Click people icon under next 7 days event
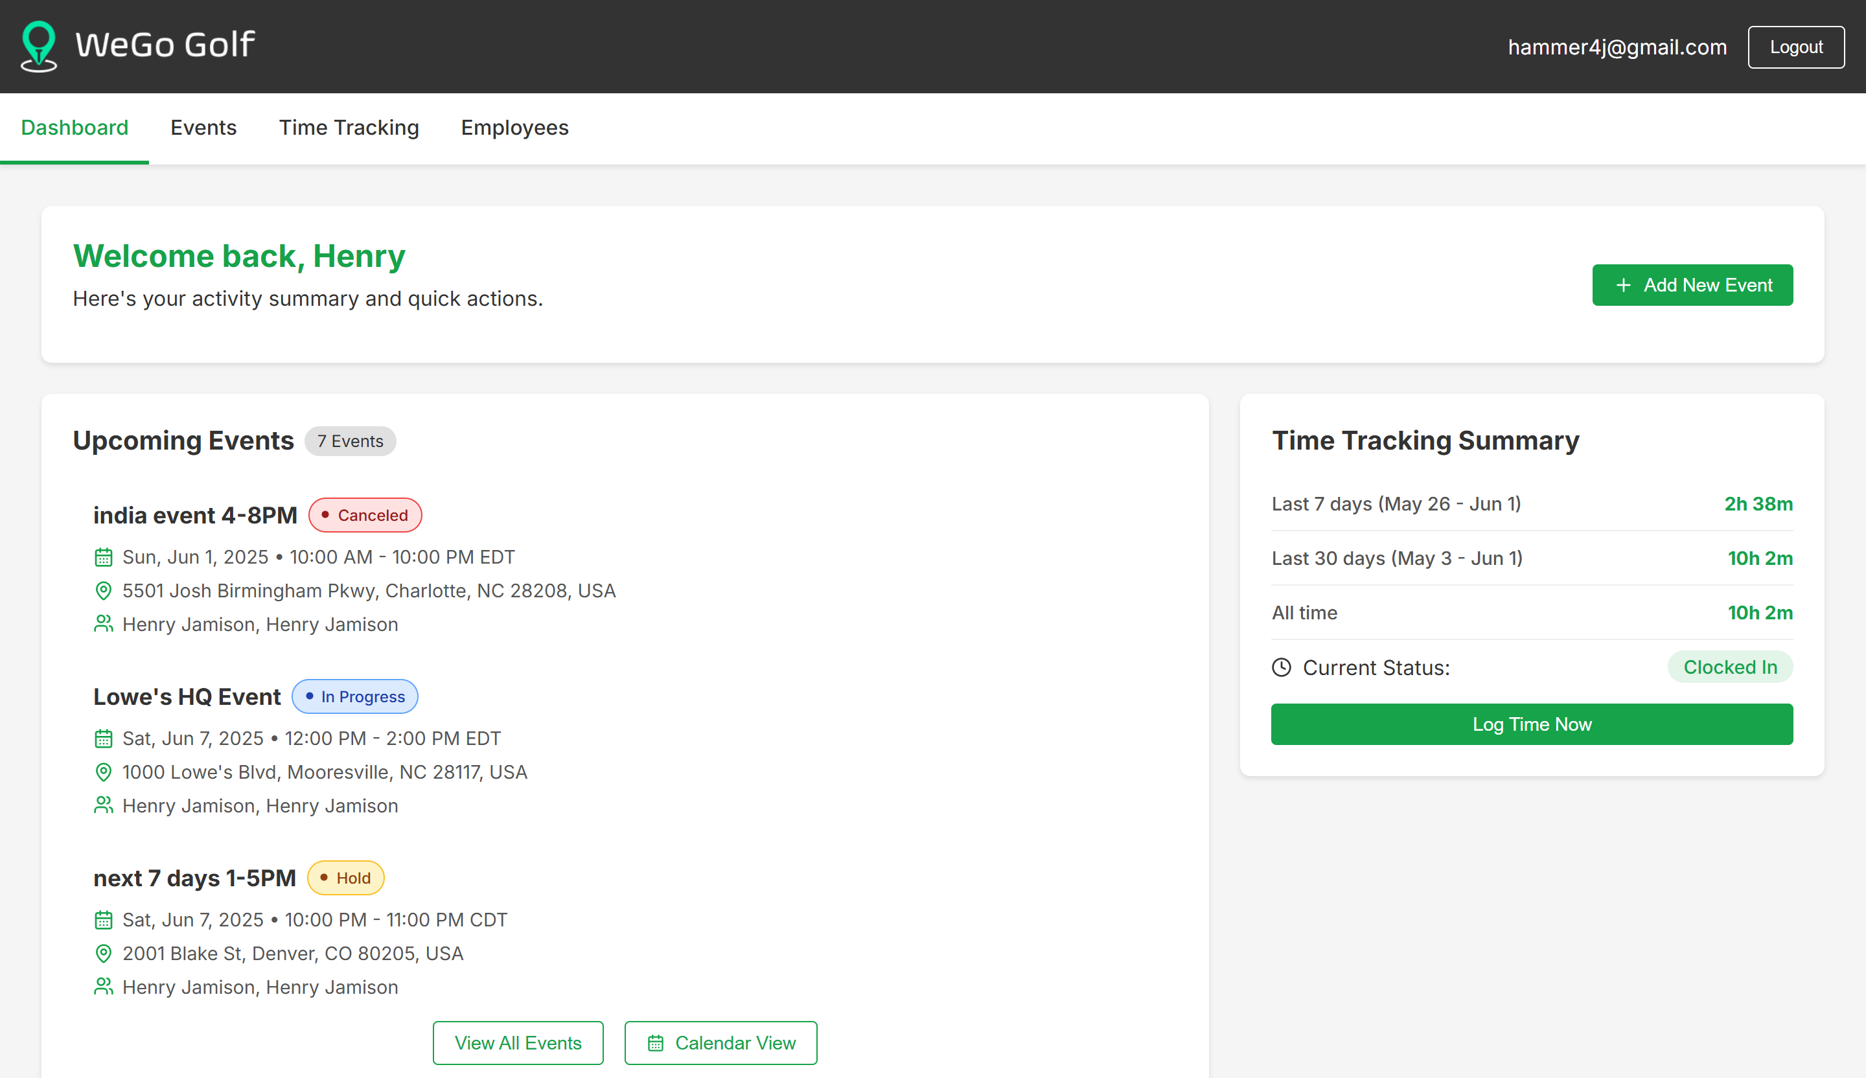This screenshot has width=1866, height=1078. pos(104,987)
